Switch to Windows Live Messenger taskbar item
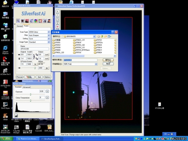Image resolution: width=188 pixels, height=141 pixels. (x=27, y=139)
